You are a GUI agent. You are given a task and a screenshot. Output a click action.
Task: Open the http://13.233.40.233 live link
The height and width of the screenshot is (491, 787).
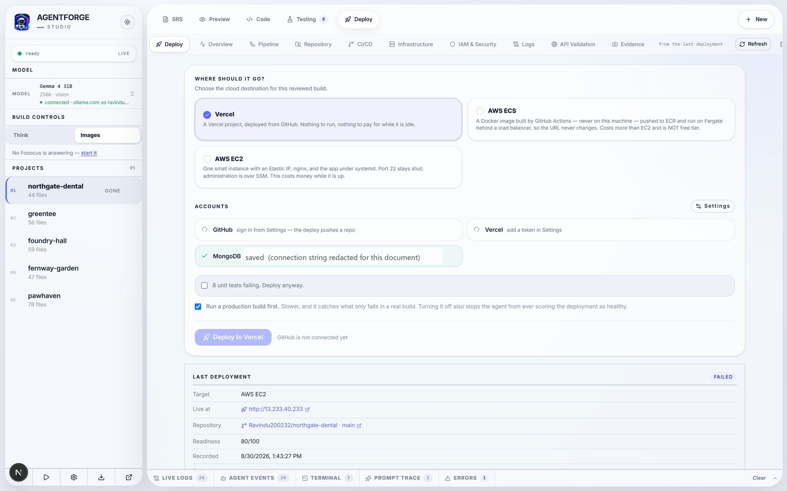click(276, 409)
